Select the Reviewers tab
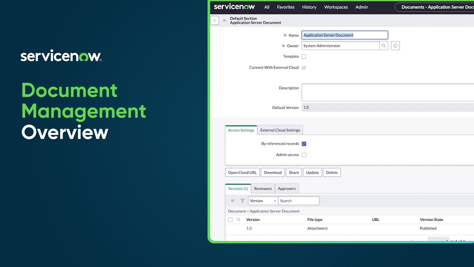 (x=263, y=188)
